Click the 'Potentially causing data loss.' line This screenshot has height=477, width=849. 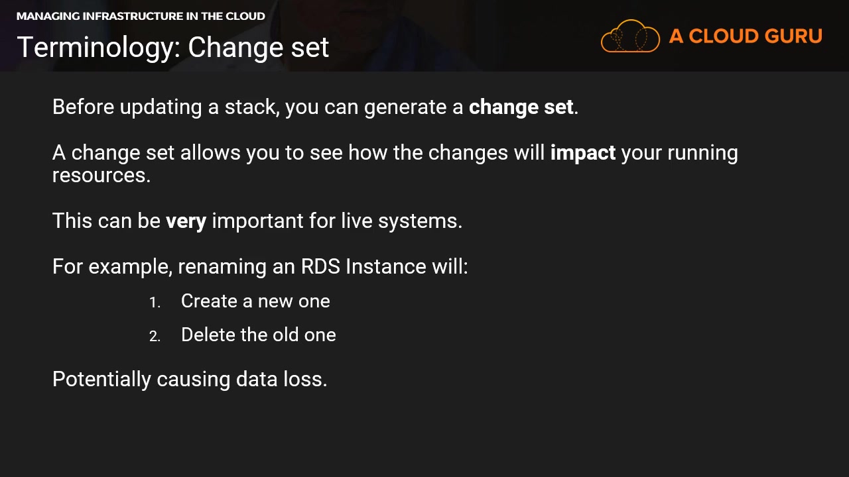(x=190, y=379)
